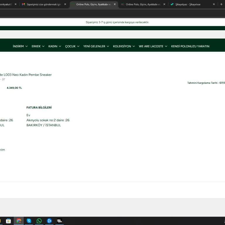Expand the chevron beside ÇOCUK
Image resolution: width=225 pixels, height=225 pixels.
coord(78,46)
